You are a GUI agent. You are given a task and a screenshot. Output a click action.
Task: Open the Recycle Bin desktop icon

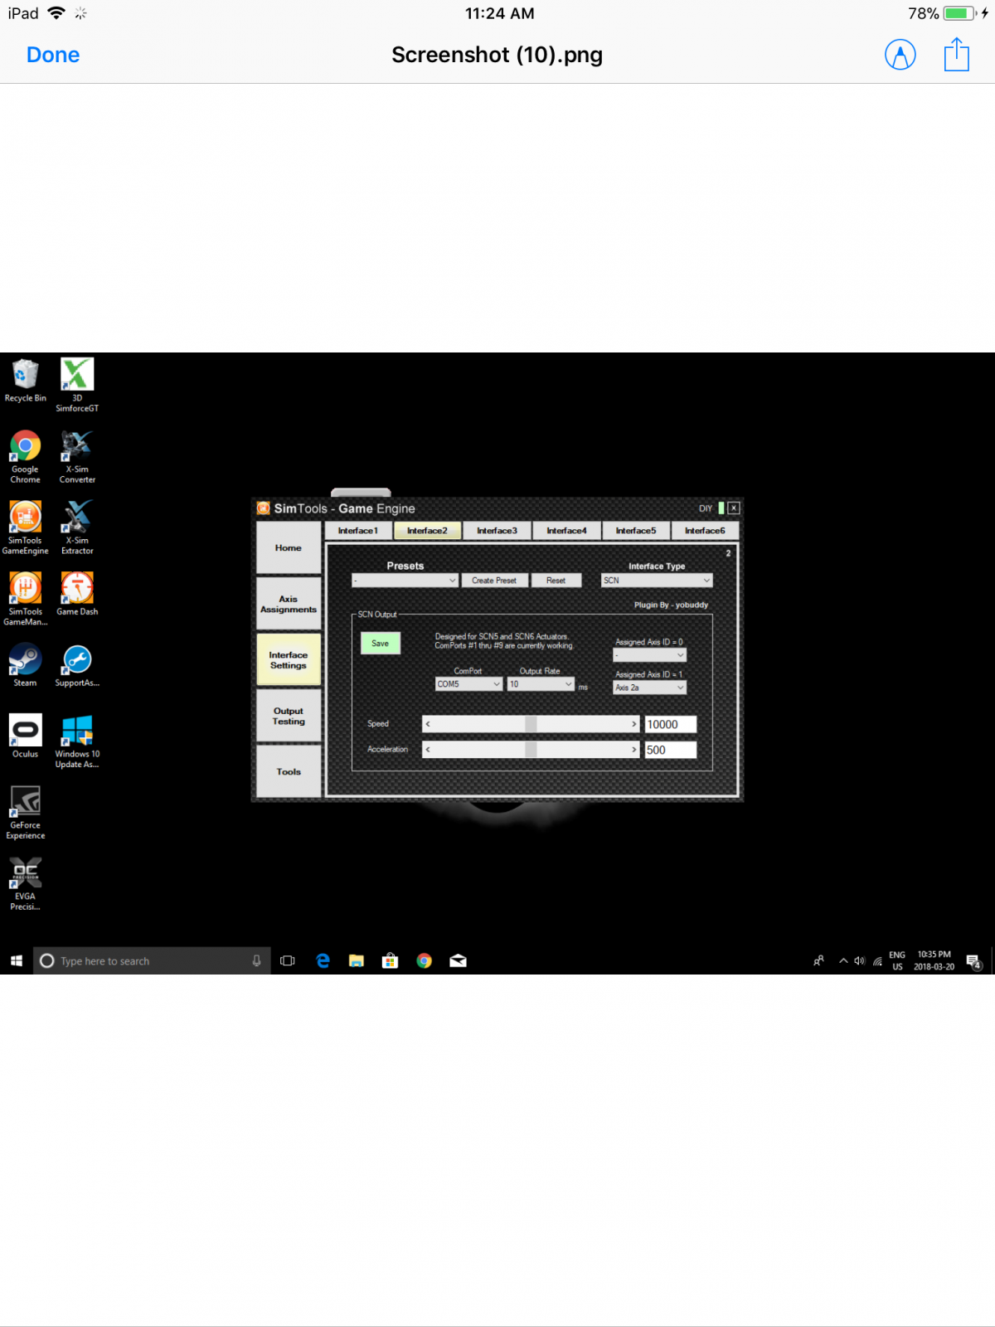coord(25,381)
